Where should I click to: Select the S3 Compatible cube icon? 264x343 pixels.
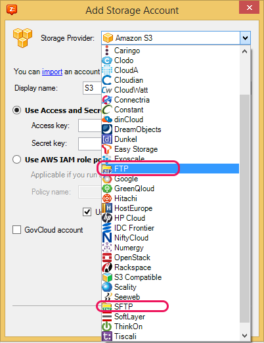107,277
